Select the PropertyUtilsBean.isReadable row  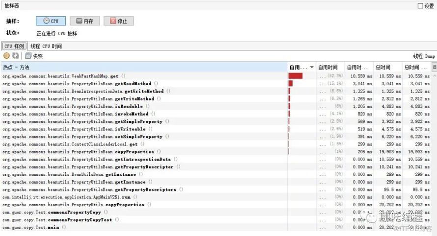[x=217, y=106]
